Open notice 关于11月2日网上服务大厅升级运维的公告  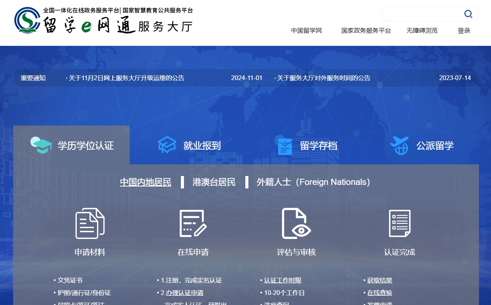(127, 78)
